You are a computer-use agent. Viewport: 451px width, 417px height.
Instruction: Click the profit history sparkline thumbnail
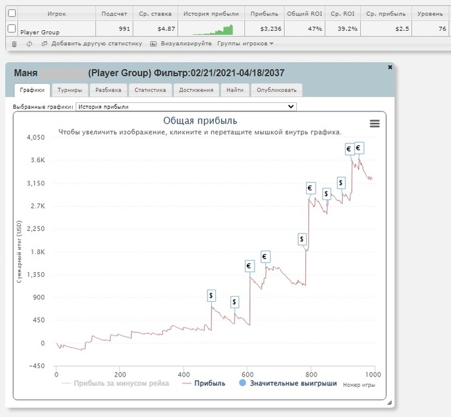coord(213,30)
